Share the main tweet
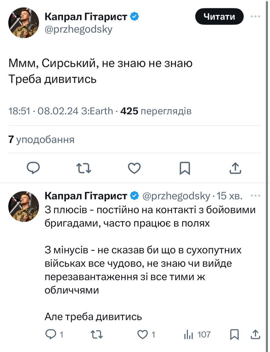The width and height of the screenshot is (270, 352). tap(235, 168)
